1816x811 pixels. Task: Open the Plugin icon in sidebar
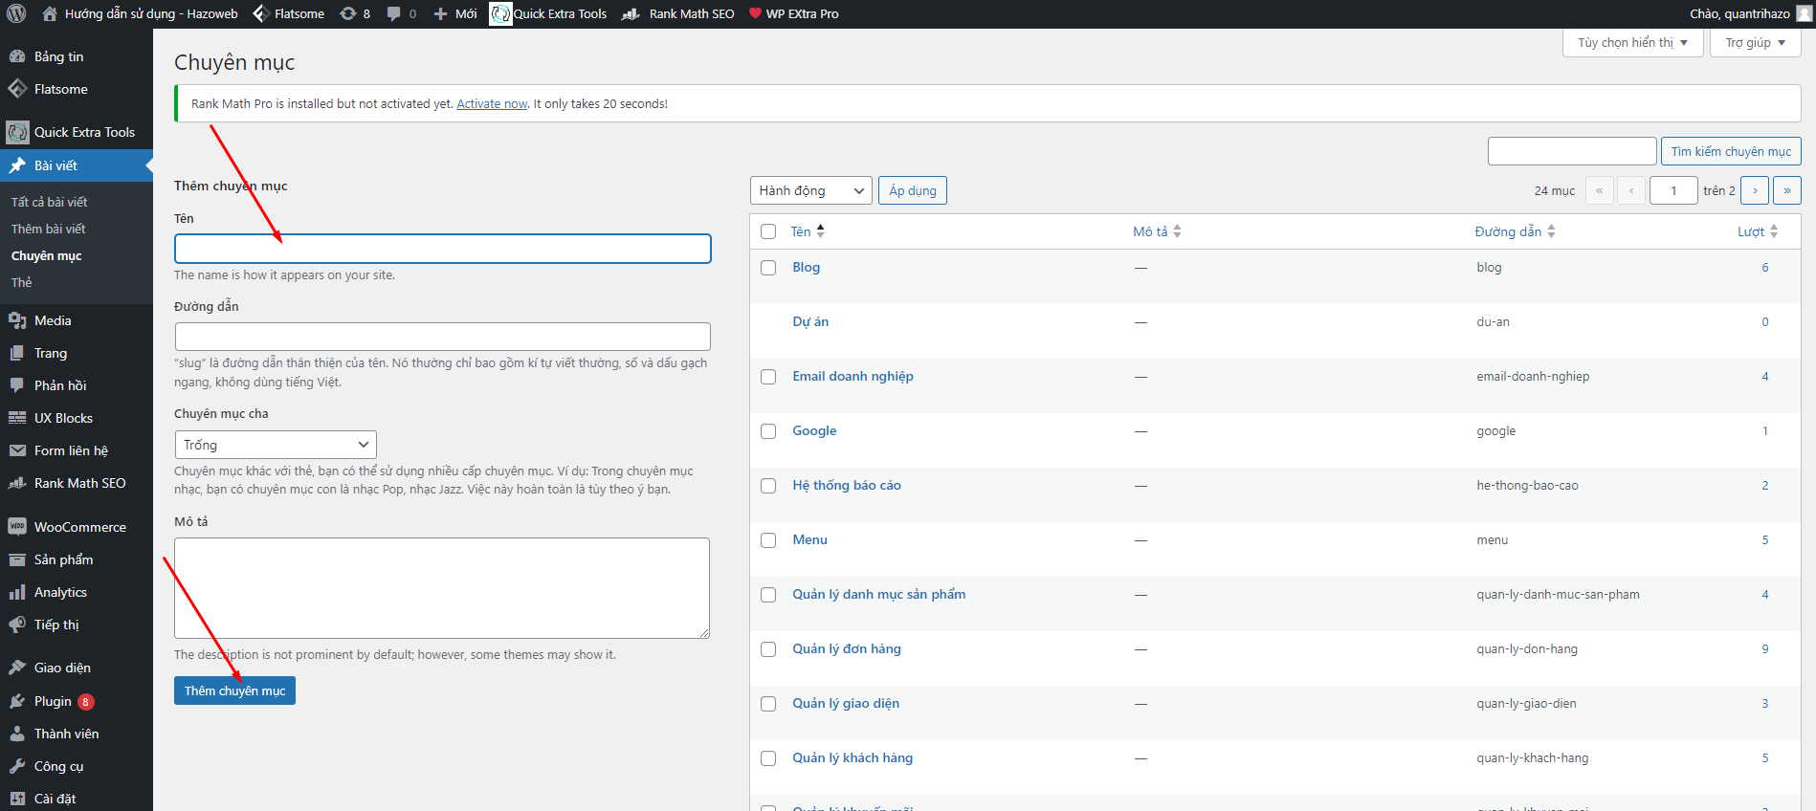17,701
